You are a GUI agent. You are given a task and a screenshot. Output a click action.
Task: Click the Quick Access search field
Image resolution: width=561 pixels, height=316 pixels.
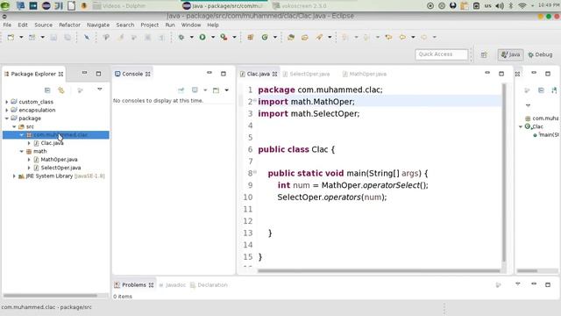(442, 54)
